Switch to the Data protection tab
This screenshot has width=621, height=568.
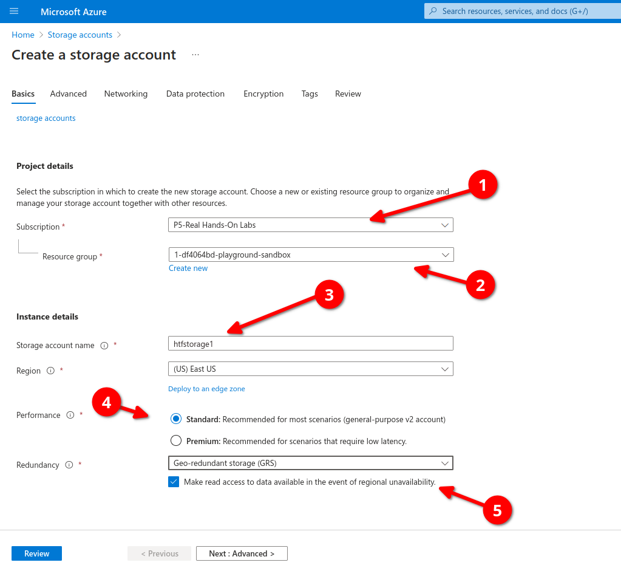tap(195, 94)
